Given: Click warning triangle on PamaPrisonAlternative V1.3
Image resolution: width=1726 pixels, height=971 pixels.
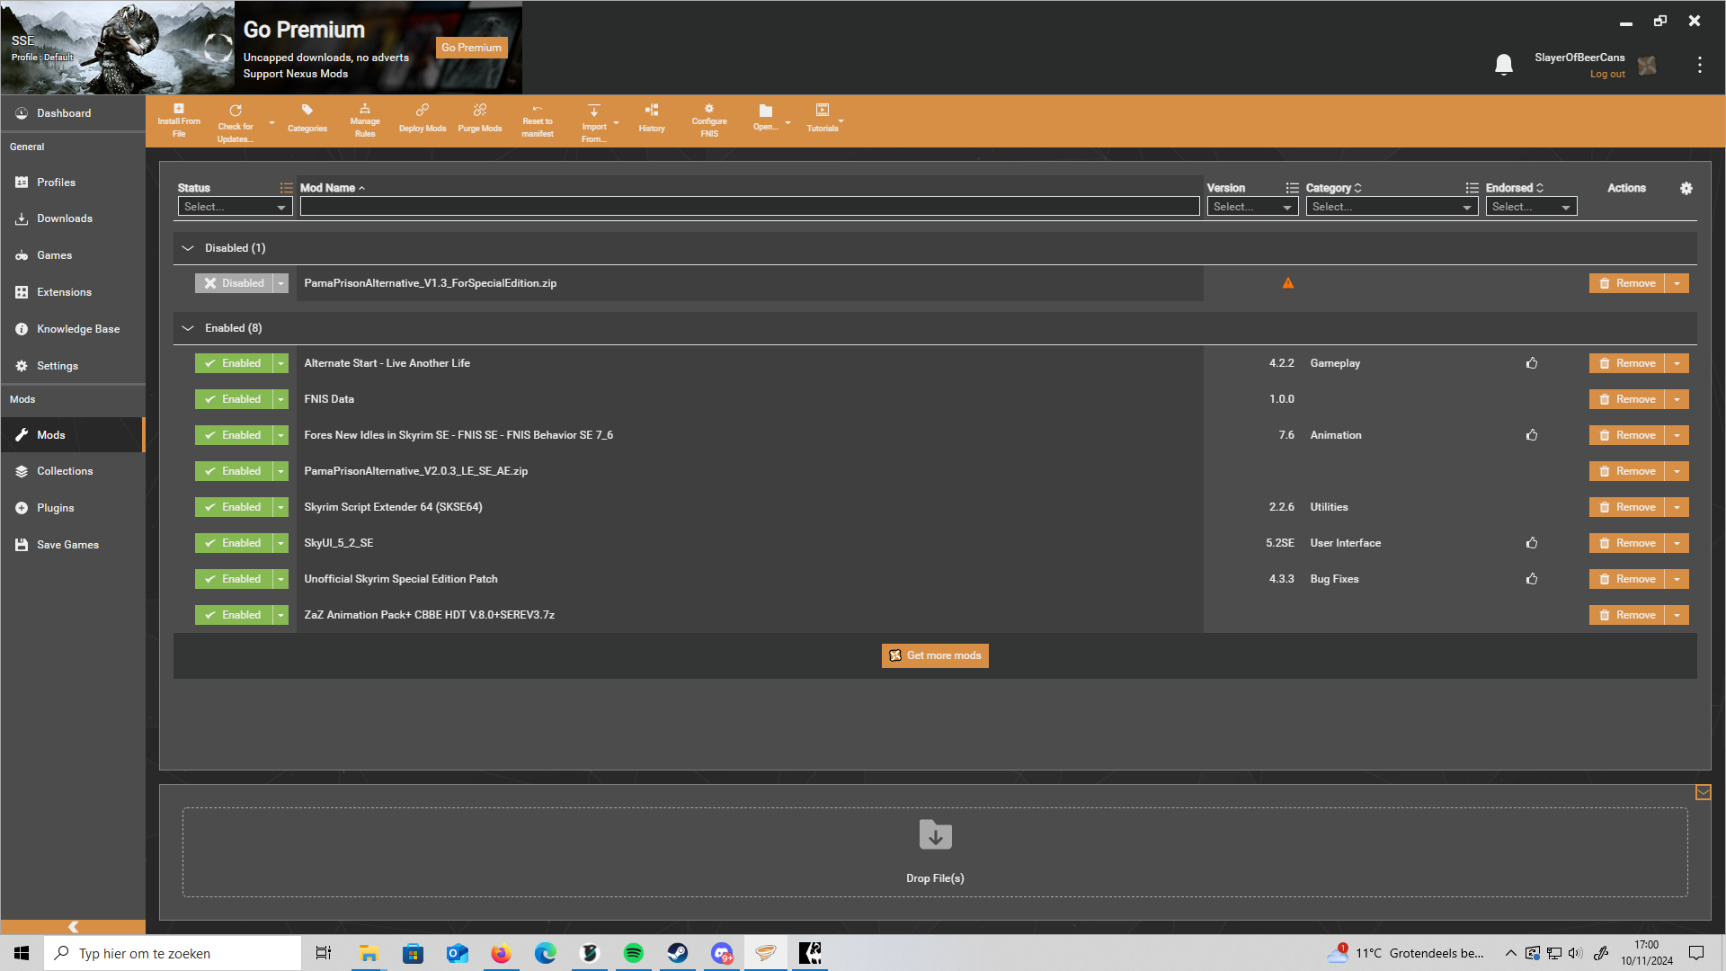Looking at the screenshot, I should [1287, 283].
